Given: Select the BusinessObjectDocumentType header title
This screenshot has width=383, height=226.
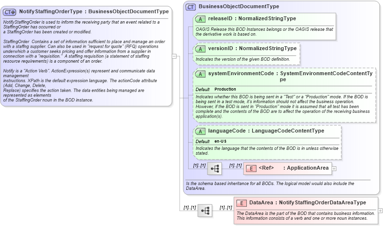Looking at the screenshot, I should pos(239,7).
